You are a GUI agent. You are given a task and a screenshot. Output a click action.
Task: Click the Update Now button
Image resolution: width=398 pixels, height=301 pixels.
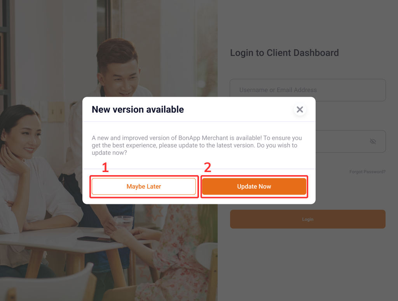click(x=254, y=186)
